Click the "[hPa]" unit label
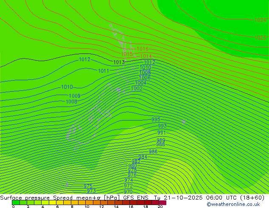The image size is (269, 208). point(112,198)
